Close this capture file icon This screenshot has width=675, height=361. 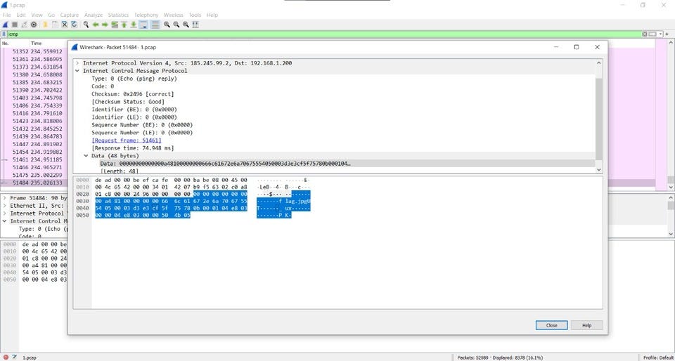pyautogui.click(x=64, y=25)
